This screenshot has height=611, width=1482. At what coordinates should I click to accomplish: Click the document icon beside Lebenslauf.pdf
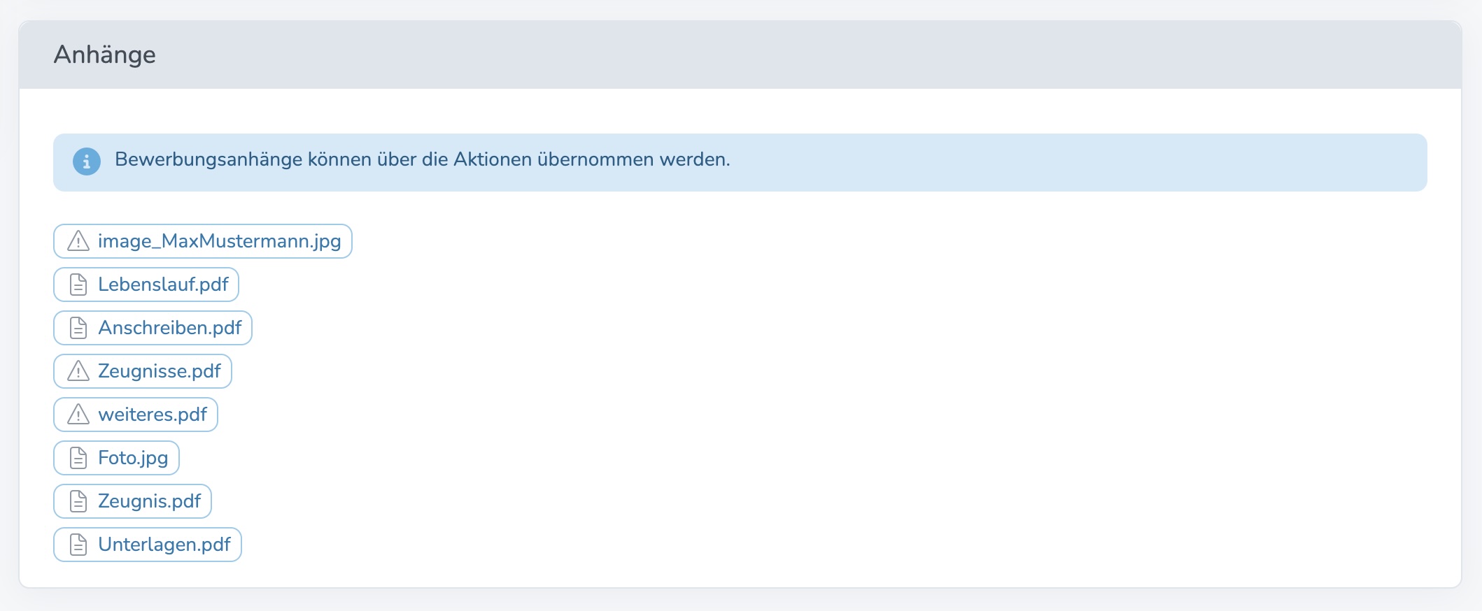(77, 285)
